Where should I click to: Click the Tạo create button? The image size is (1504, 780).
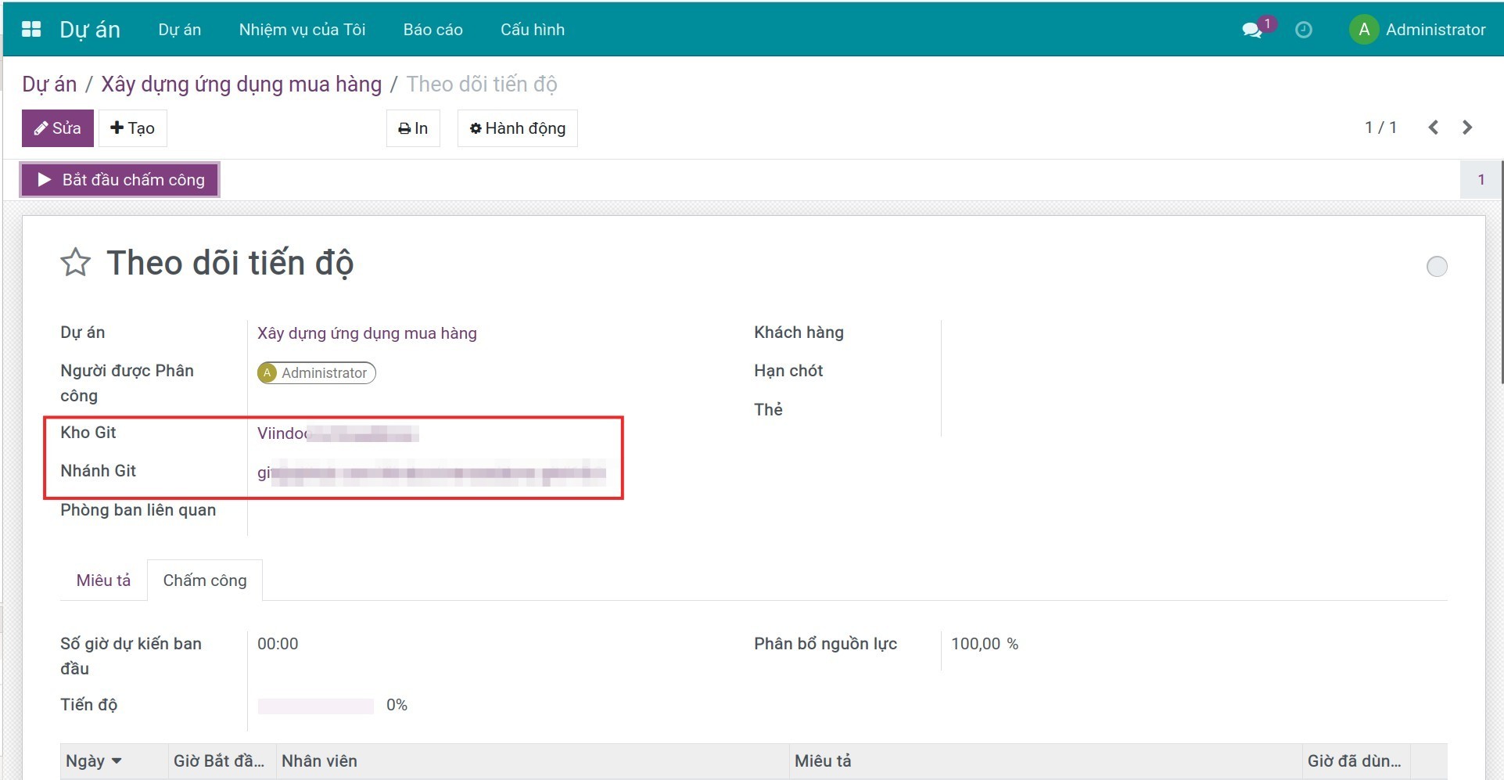[x=133, y=128]
